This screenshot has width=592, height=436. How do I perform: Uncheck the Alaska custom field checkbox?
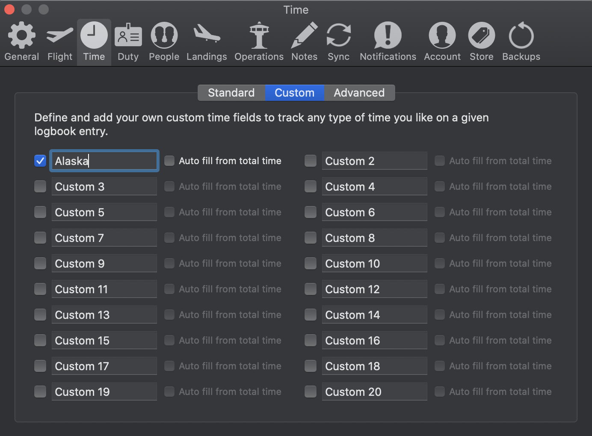(x=40, y=161)
